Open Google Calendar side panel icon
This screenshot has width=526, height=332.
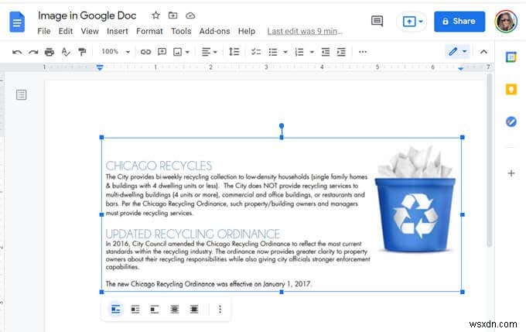[x=511, y=56]
